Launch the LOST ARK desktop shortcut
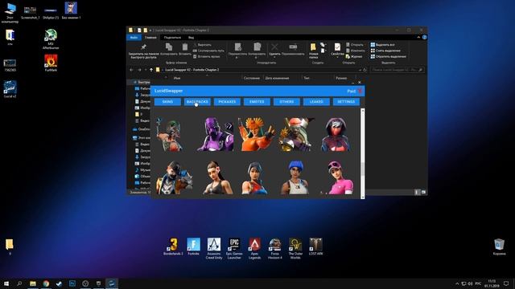 (x=315, y=246)
